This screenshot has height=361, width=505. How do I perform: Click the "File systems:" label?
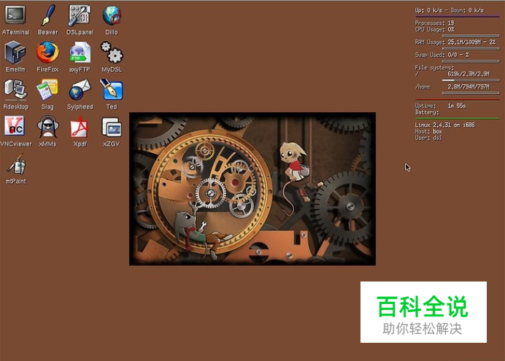pyautogui.click(x=433, y=68)
